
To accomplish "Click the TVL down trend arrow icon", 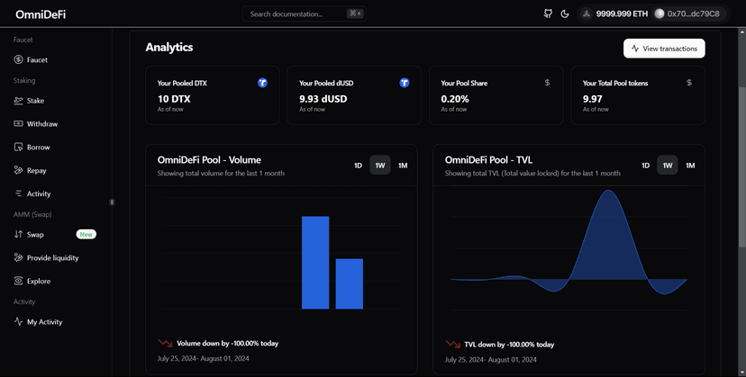I will pyautogui.click(x=452, y=345).
